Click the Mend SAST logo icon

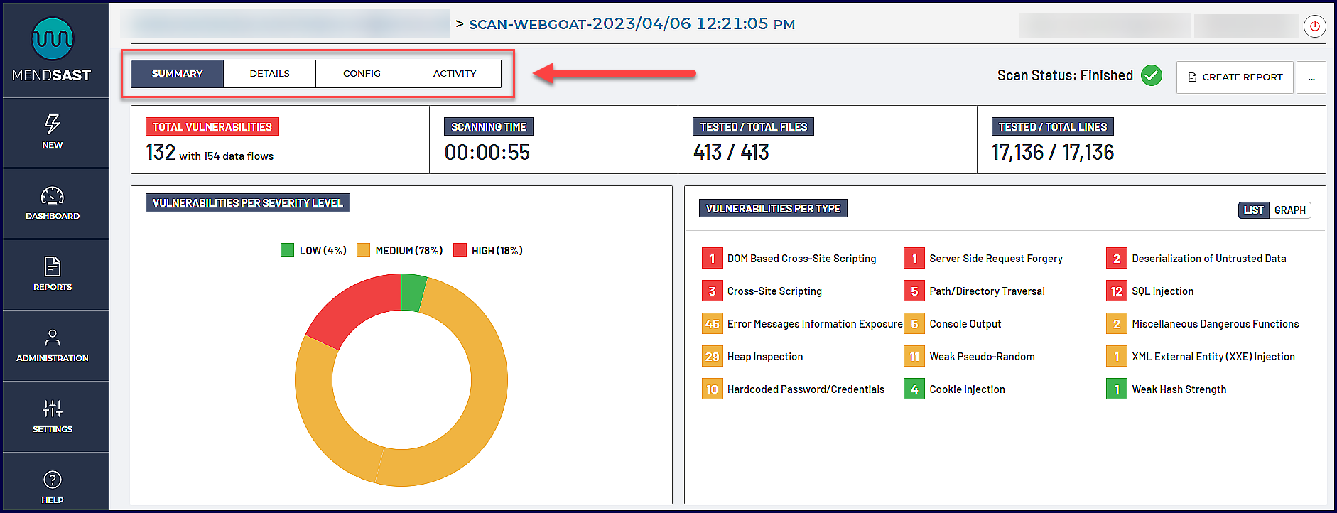coord(52,38)
